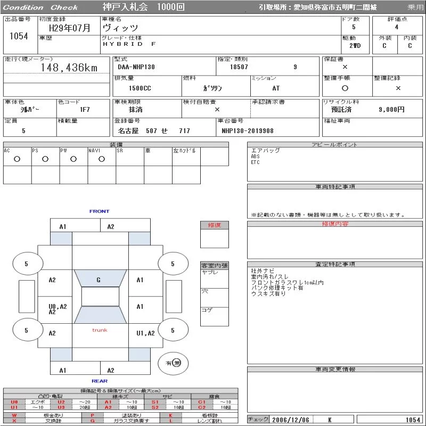This screenshot has width=426, height=426.
Task: Select the color code 1F7
Action: (x=85, y=110)
